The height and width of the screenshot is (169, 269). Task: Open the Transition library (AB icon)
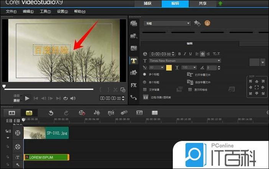tap(134, 48)
